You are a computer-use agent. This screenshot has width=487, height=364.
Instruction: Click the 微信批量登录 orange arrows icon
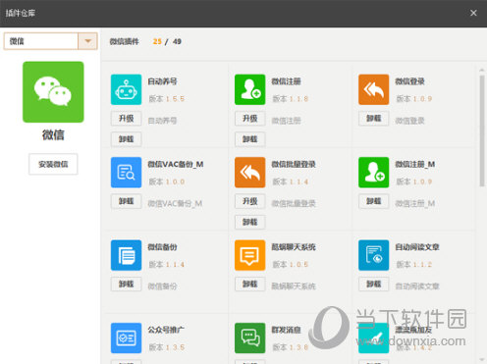(x=249, y=173)
